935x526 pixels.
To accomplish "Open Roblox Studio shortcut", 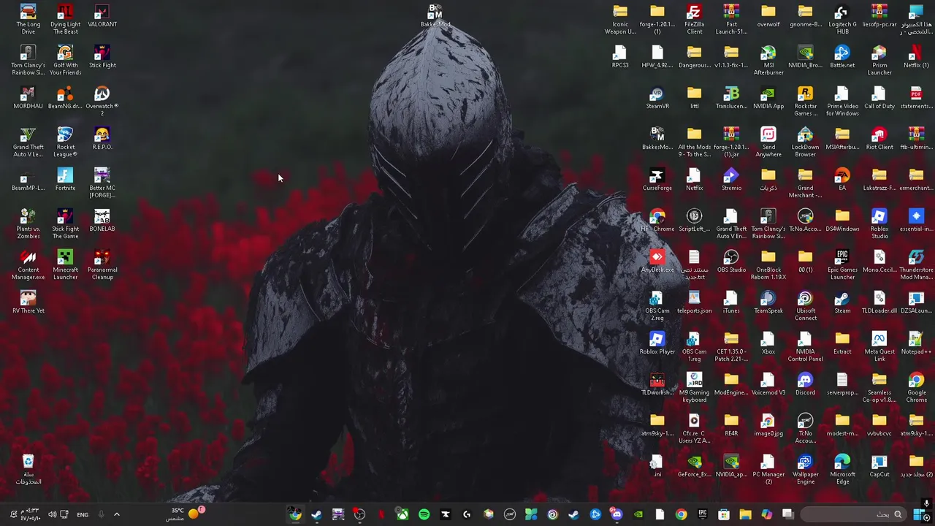I will [879, 224].
